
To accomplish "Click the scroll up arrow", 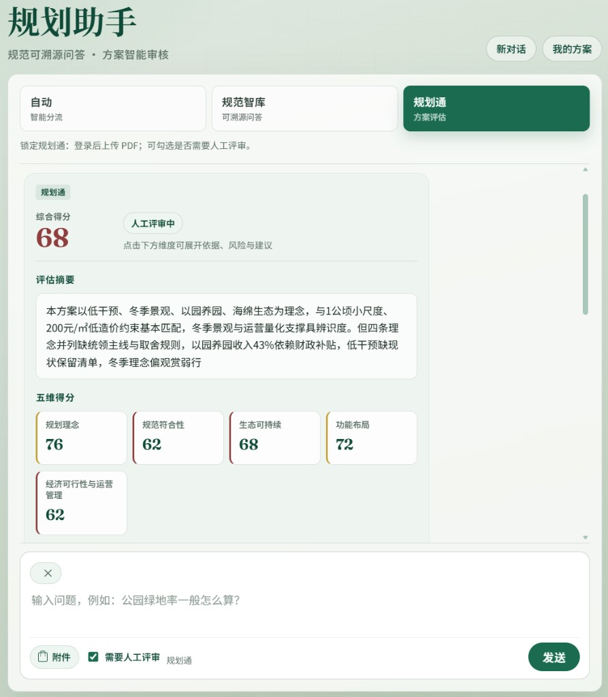I will click(586, 169).
